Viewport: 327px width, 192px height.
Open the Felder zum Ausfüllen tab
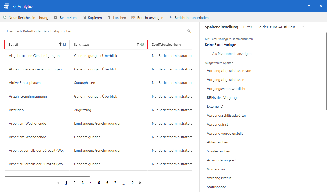(276, 27)
